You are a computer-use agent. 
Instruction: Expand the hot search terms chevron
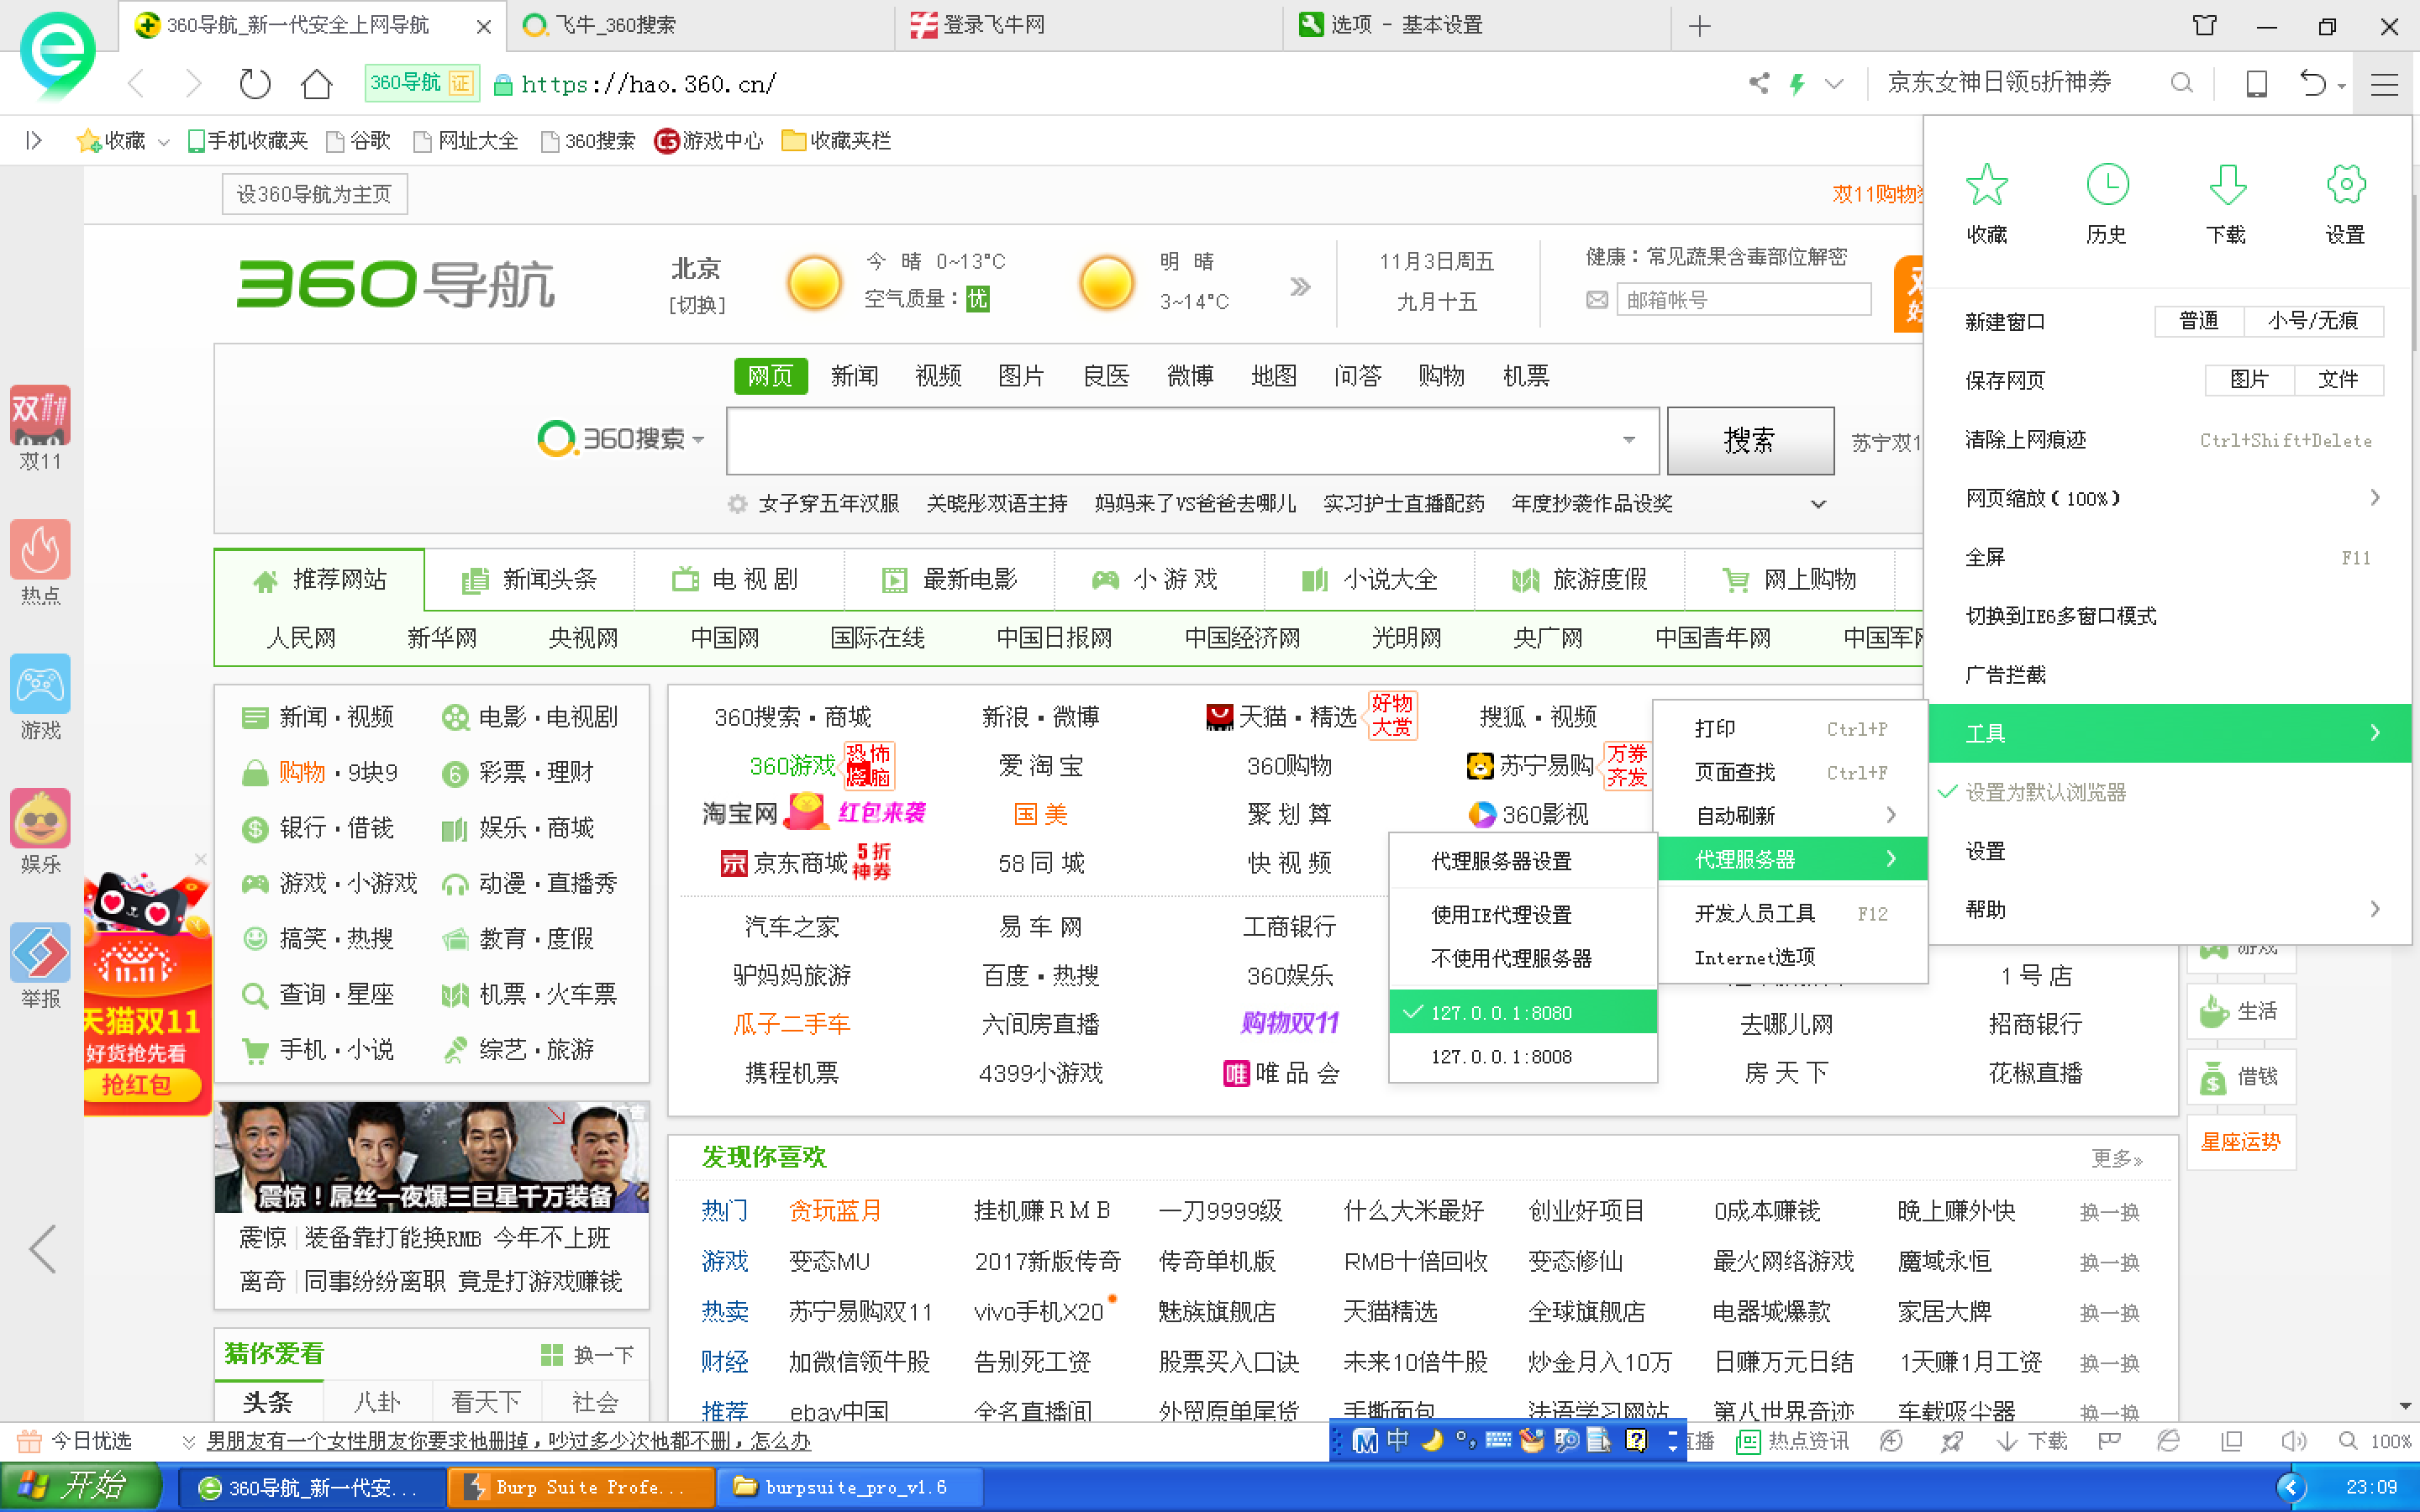click(x=1818, y=504)
